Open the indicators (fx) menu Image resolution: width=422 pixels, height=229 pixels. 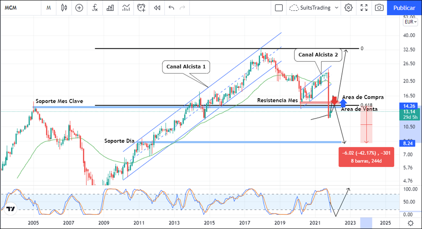95,8
